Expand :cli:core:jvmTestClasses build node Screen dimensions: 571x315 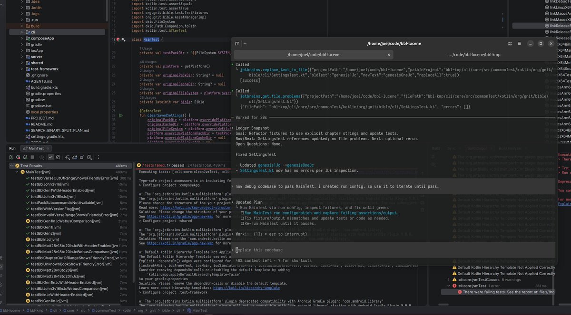click(x=448, y=280)
